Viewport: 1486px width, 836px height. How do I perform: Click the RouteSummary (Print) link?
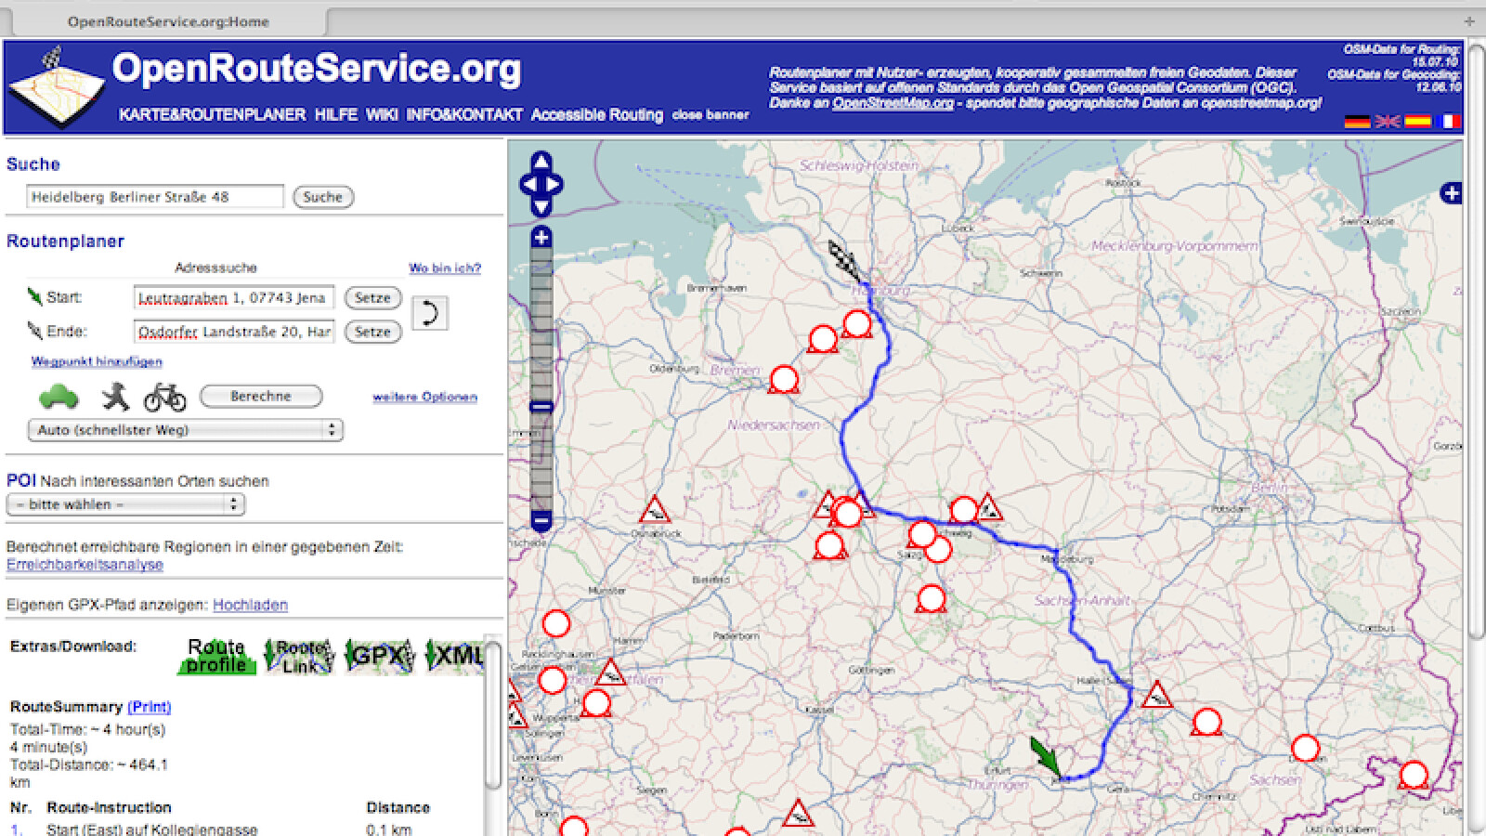(x=150, y=707)
